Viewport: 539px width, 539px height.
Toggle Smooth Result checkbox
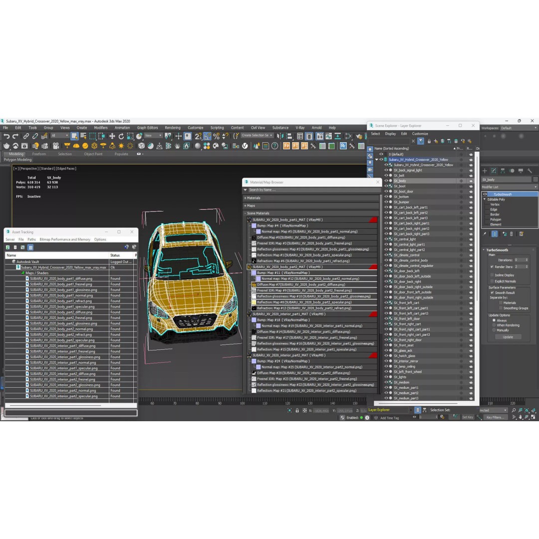[x=492, y=292]
